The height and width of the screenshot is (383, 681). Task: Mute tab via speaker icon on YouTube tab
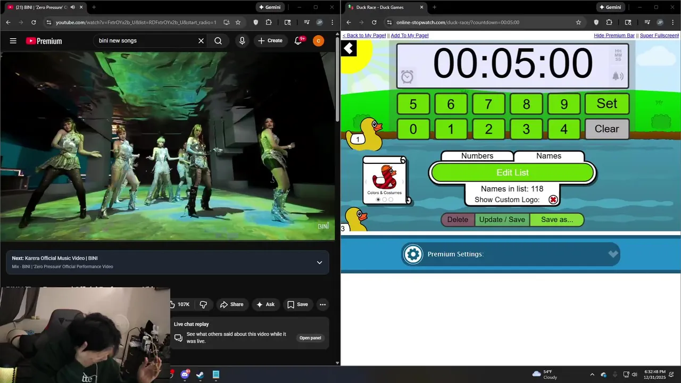tap(72, 7)
